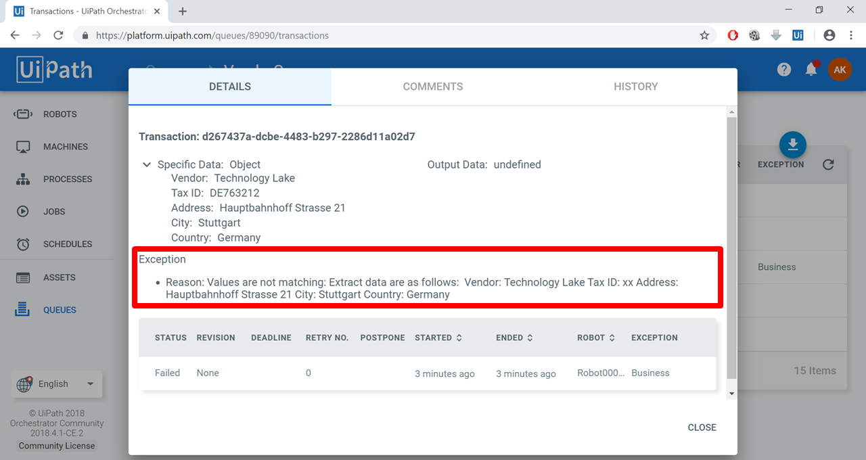Image resolution: width=866 pixels, height=460 pixels.
Task: Open the Queues stack icon
Action: pos(23,310)
